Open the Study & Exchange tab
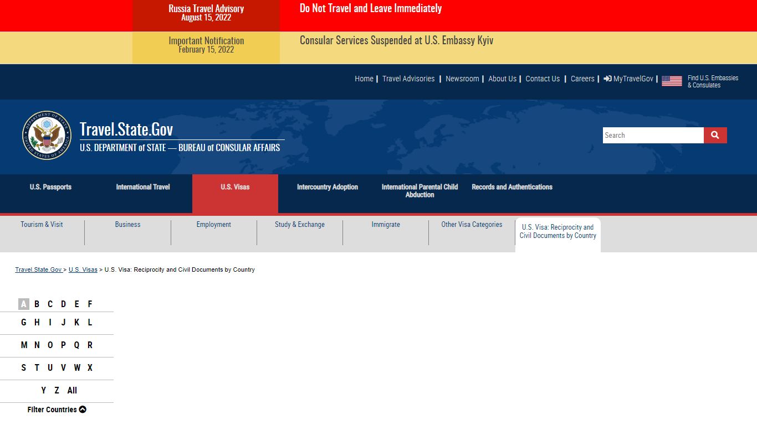 click(300, 225)
